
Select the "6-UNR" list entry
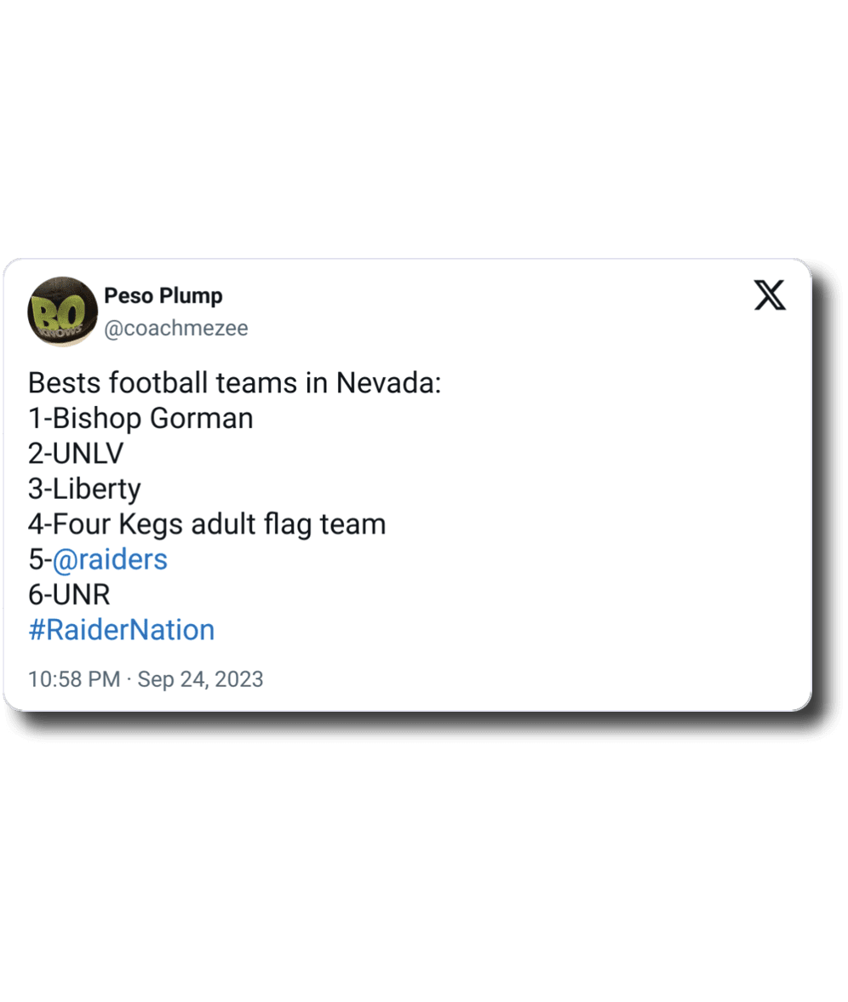coord(69,594)
